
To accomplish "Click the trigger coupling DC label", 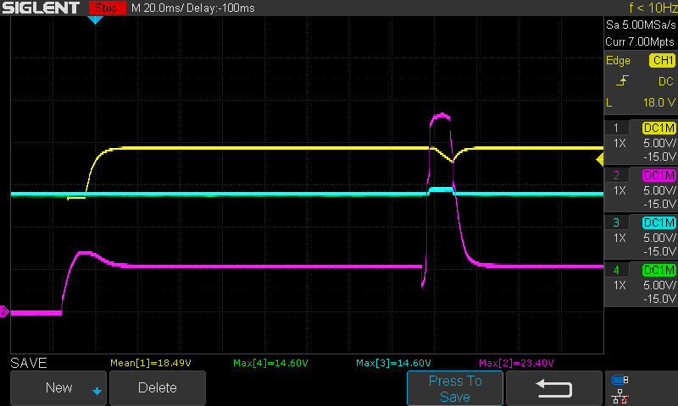I will click(x=666, y=81).
